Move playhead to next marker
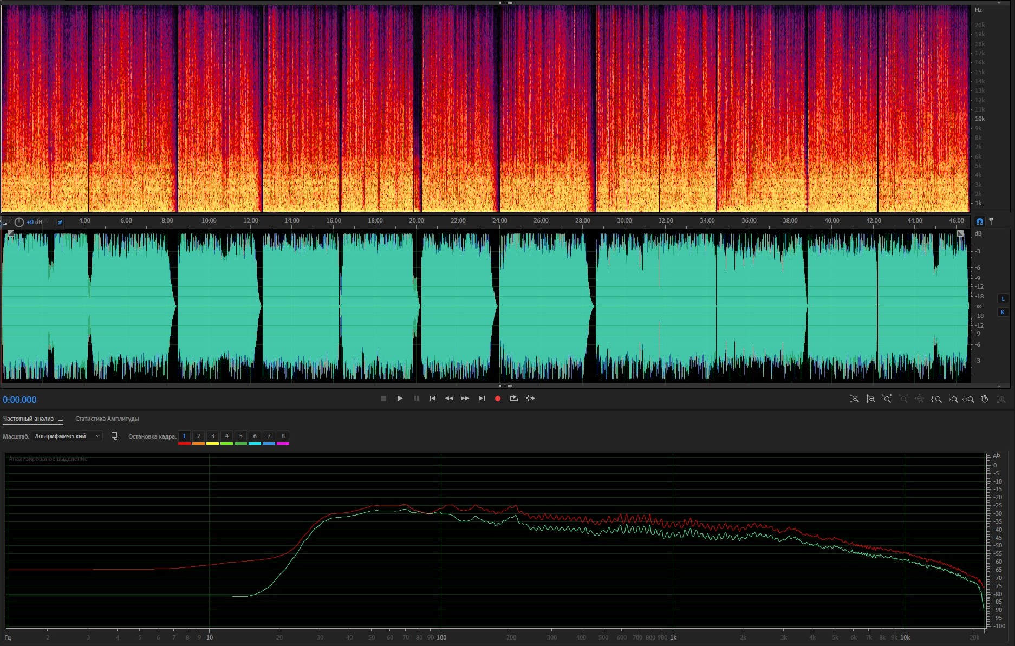 (482, 399)
